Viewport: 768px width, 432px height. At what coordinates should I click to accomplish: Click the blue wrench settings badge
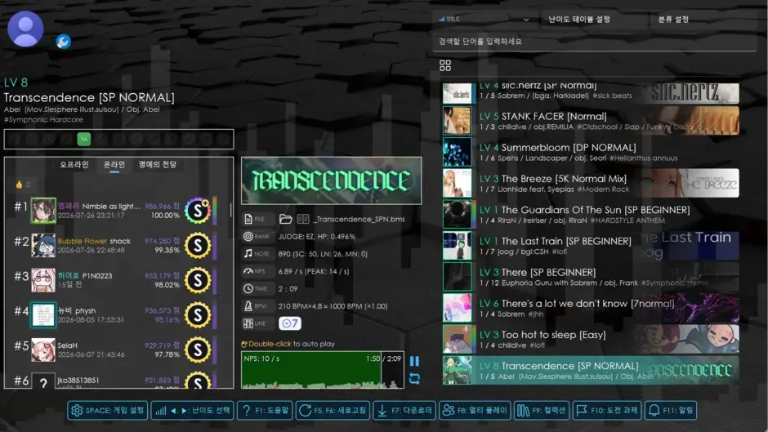click(63, 42)
